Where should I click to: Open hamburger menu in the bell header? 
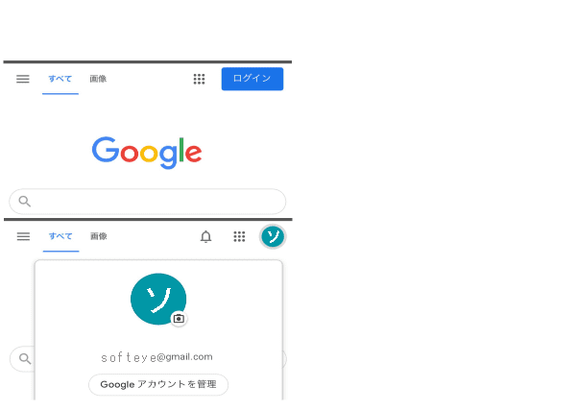(x=23, y=236)
